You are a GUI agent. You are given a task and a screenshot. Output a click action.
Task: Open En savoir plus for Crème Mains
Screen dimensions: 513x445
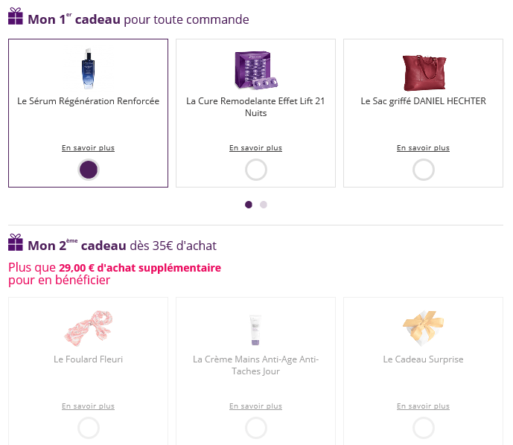255,406
